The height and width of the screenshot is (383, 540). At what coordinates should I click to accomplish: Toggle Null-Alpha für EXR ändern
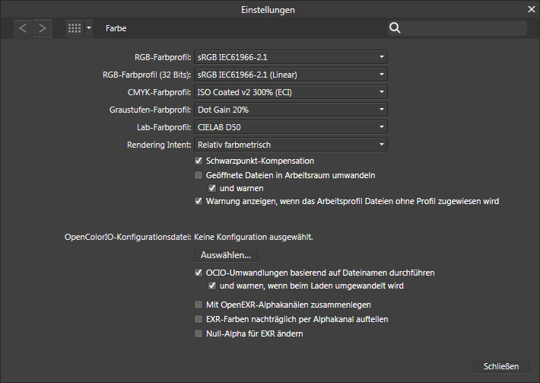tap(199, 334)
